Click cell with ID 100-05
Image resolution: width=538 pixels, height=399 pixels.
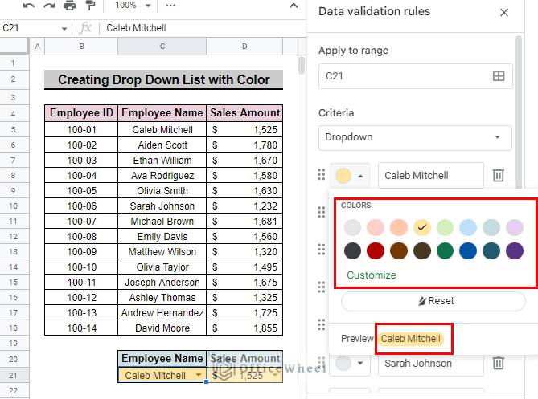point(81,191)
